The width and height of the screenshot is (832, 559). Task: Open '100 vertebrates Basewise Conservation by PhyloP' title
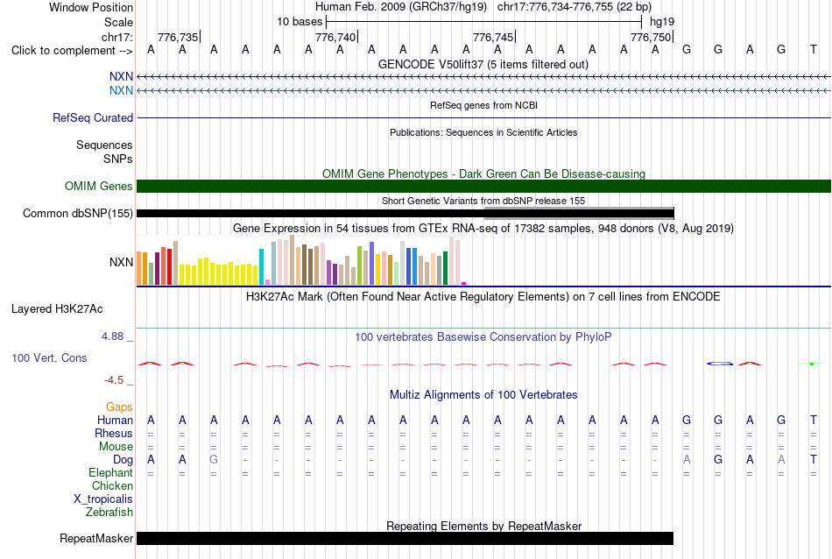coord(483,337)
